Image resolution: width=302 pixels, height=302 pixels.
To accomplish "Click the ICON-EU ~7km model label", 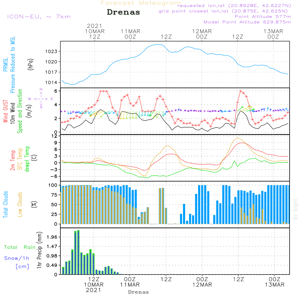I will [39, 17].
